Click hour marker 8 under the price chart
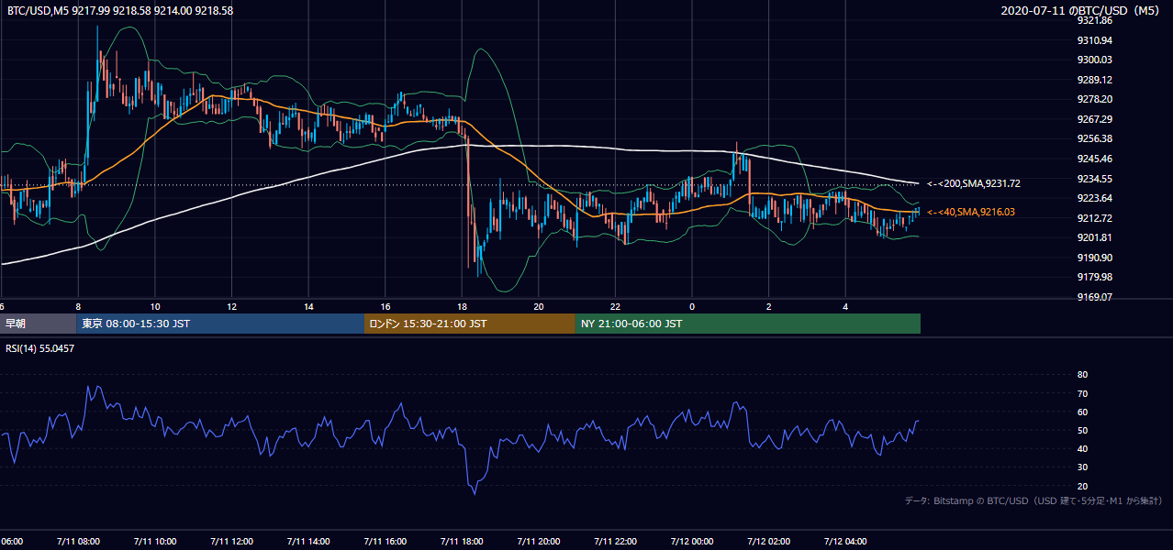This screenshot has height=550, width=1173. click(78, 306)
